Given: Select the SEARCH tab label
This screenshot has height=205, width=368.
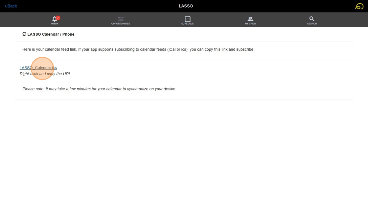Looking at the screenshot, I should [312, 24].
